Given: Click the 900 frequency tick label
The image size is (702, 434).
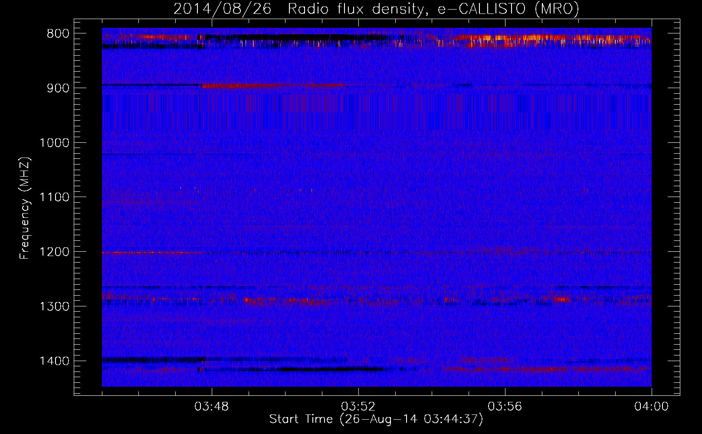Looking at the screenshot, I should coord(58,88).
